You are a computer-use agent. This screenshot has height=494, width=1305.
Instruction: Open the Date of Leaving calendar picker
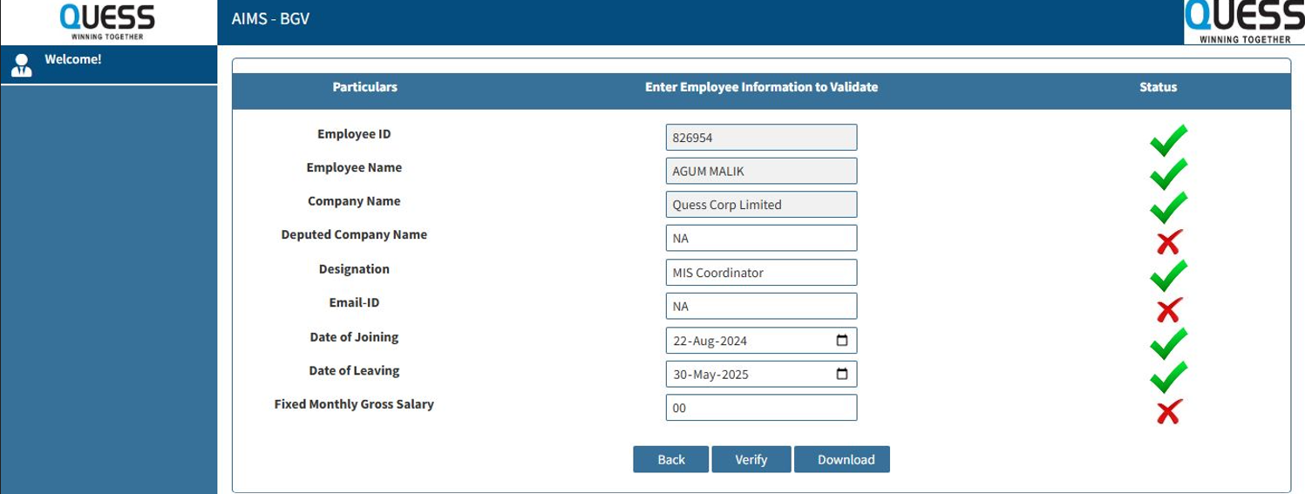[x=841, y=374]
